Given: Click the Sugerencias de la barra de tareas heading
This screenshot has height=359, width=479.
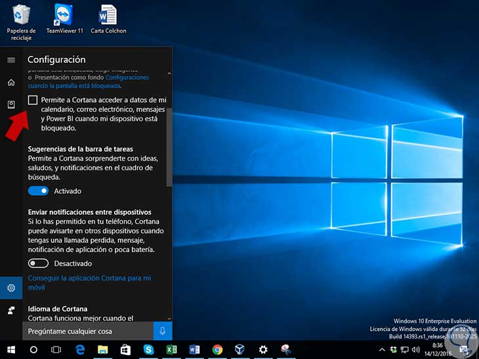Looking at the screenshot, I should tap(80, 149).
